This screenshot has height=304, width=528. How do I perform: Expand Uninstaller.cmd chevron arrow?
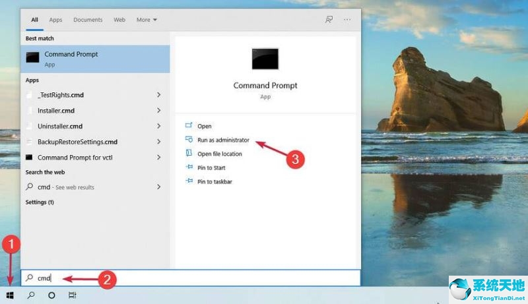point(158,126)
